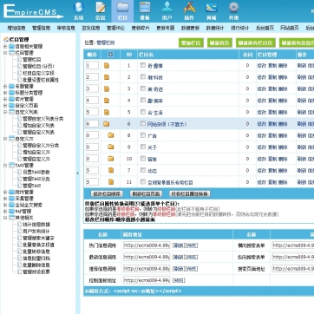This screenshot has width=314, height=314.
Task: Expand the 标题分类管理 tree node
Action: click(x=5, y=93)
